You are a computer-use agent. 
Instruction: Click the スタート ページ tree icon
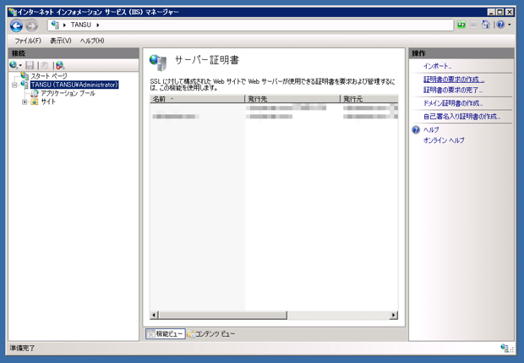coord(25,76)
